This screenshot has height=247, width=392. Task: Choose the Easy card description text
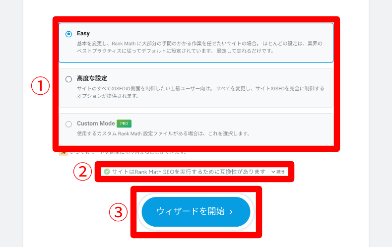199,47
